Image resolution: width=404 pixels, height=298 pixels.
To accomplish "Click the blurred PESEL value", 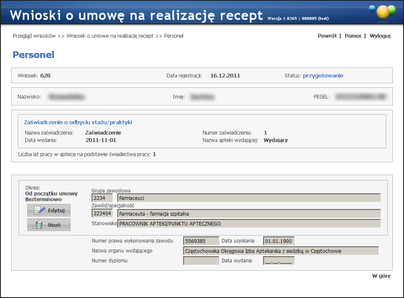I will click(361, 96).
